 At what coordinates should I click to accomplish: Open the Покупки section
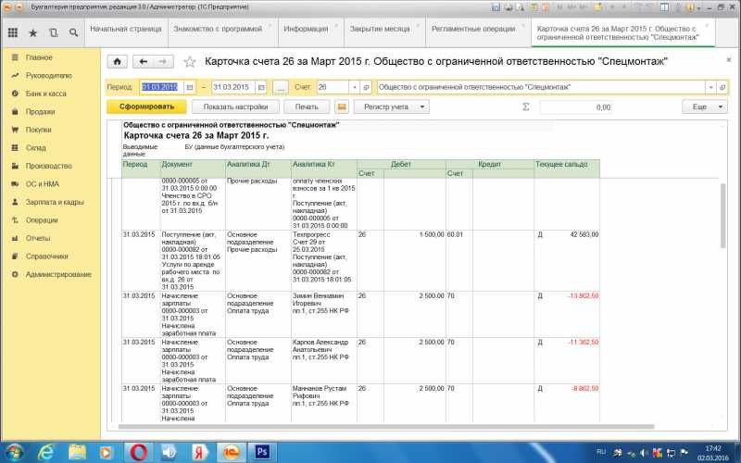point(38,130)
